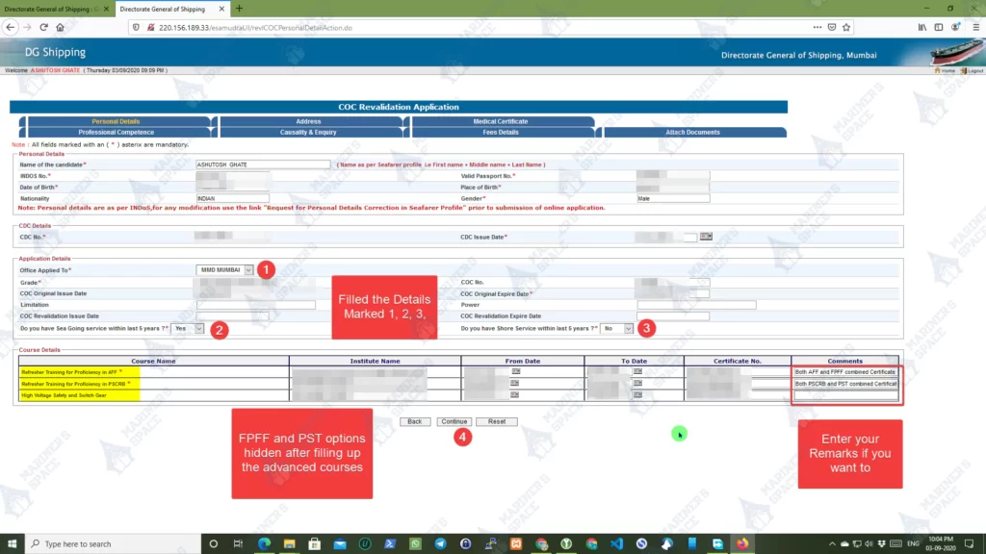Switch to the Attach Documents tab
The image size is (986, 554).
coord(693,133)
